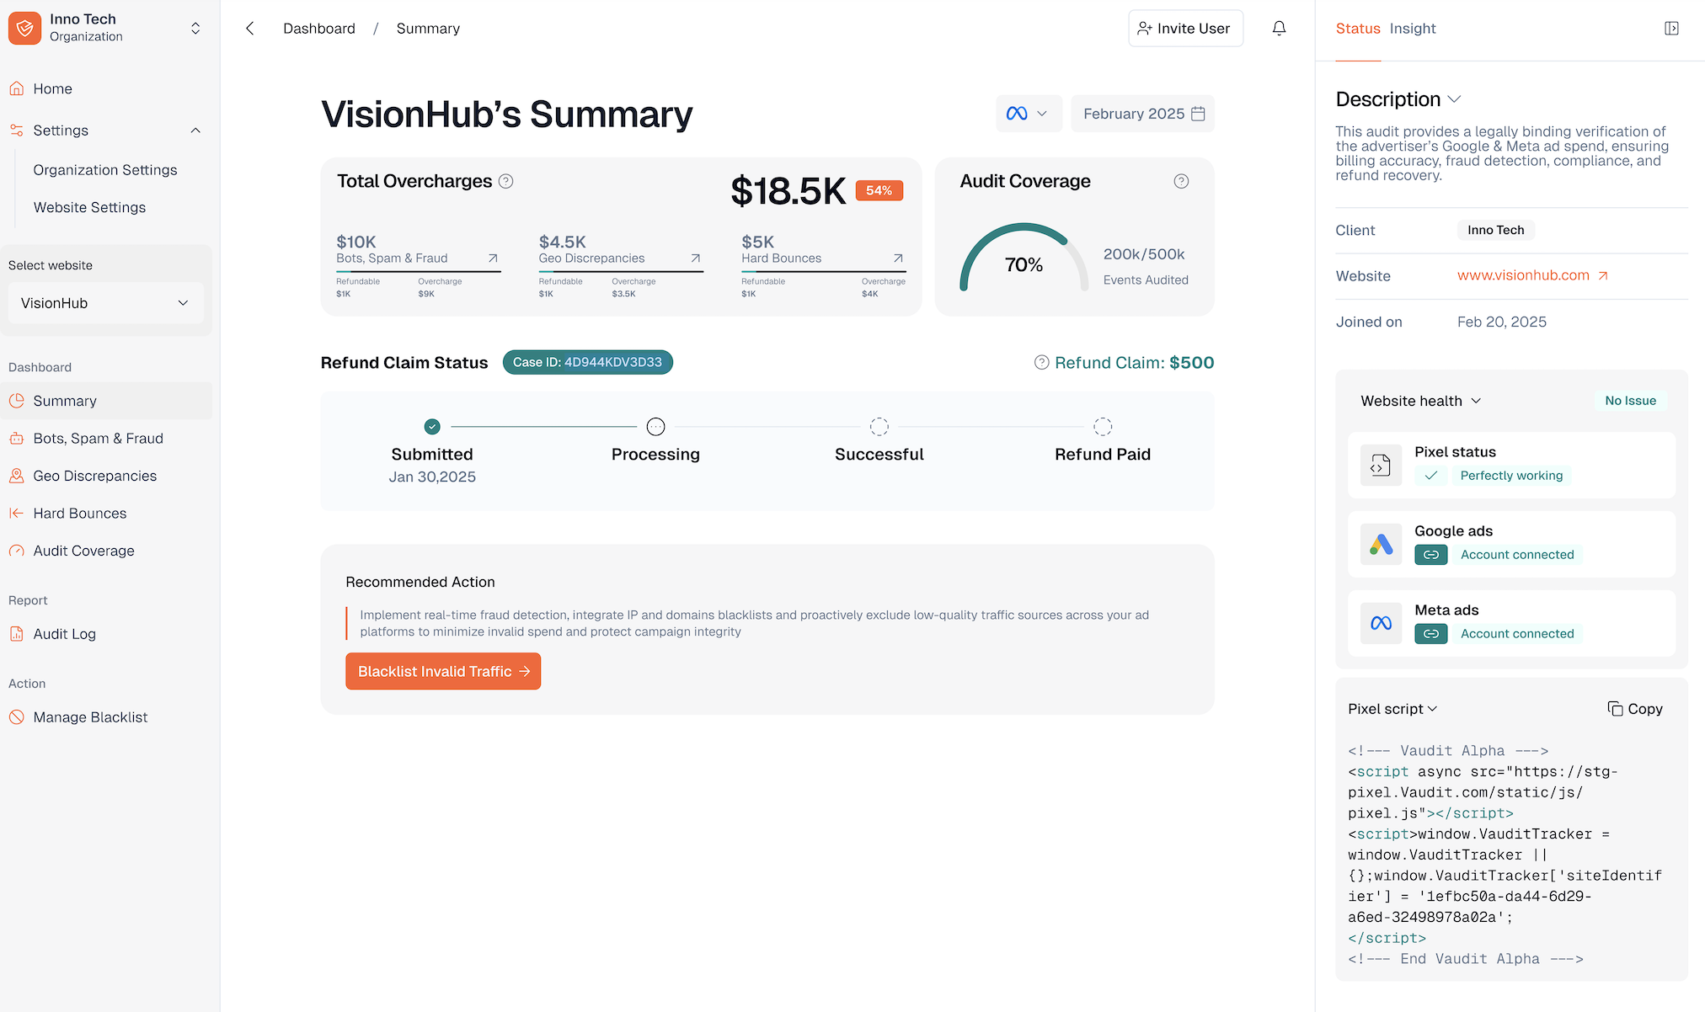Click Total Overcharges help icon
This screenshot has width=1705, height=1012.
click(505, 181)
